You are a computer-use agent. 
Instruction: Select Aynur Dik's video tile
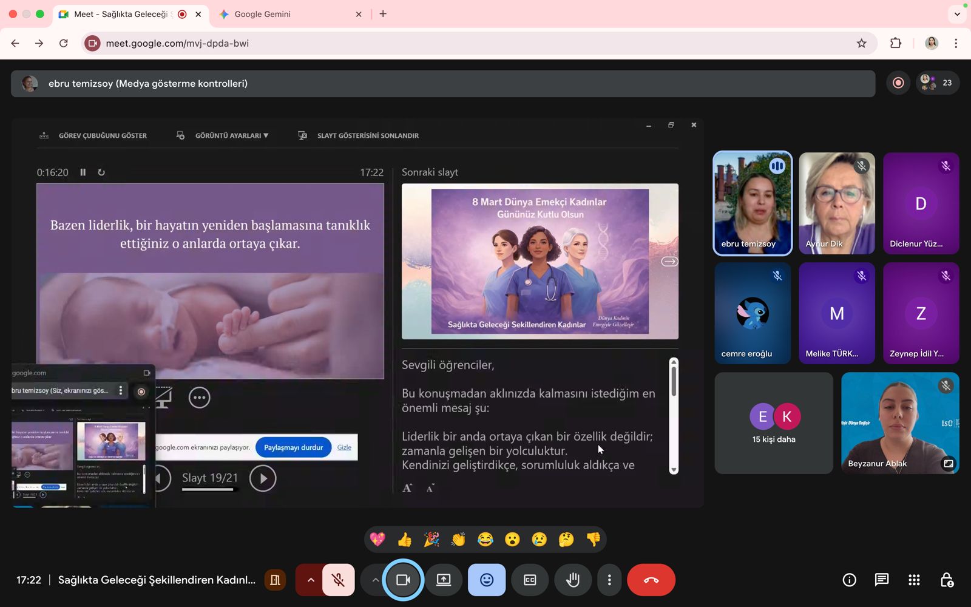[836, 203]
